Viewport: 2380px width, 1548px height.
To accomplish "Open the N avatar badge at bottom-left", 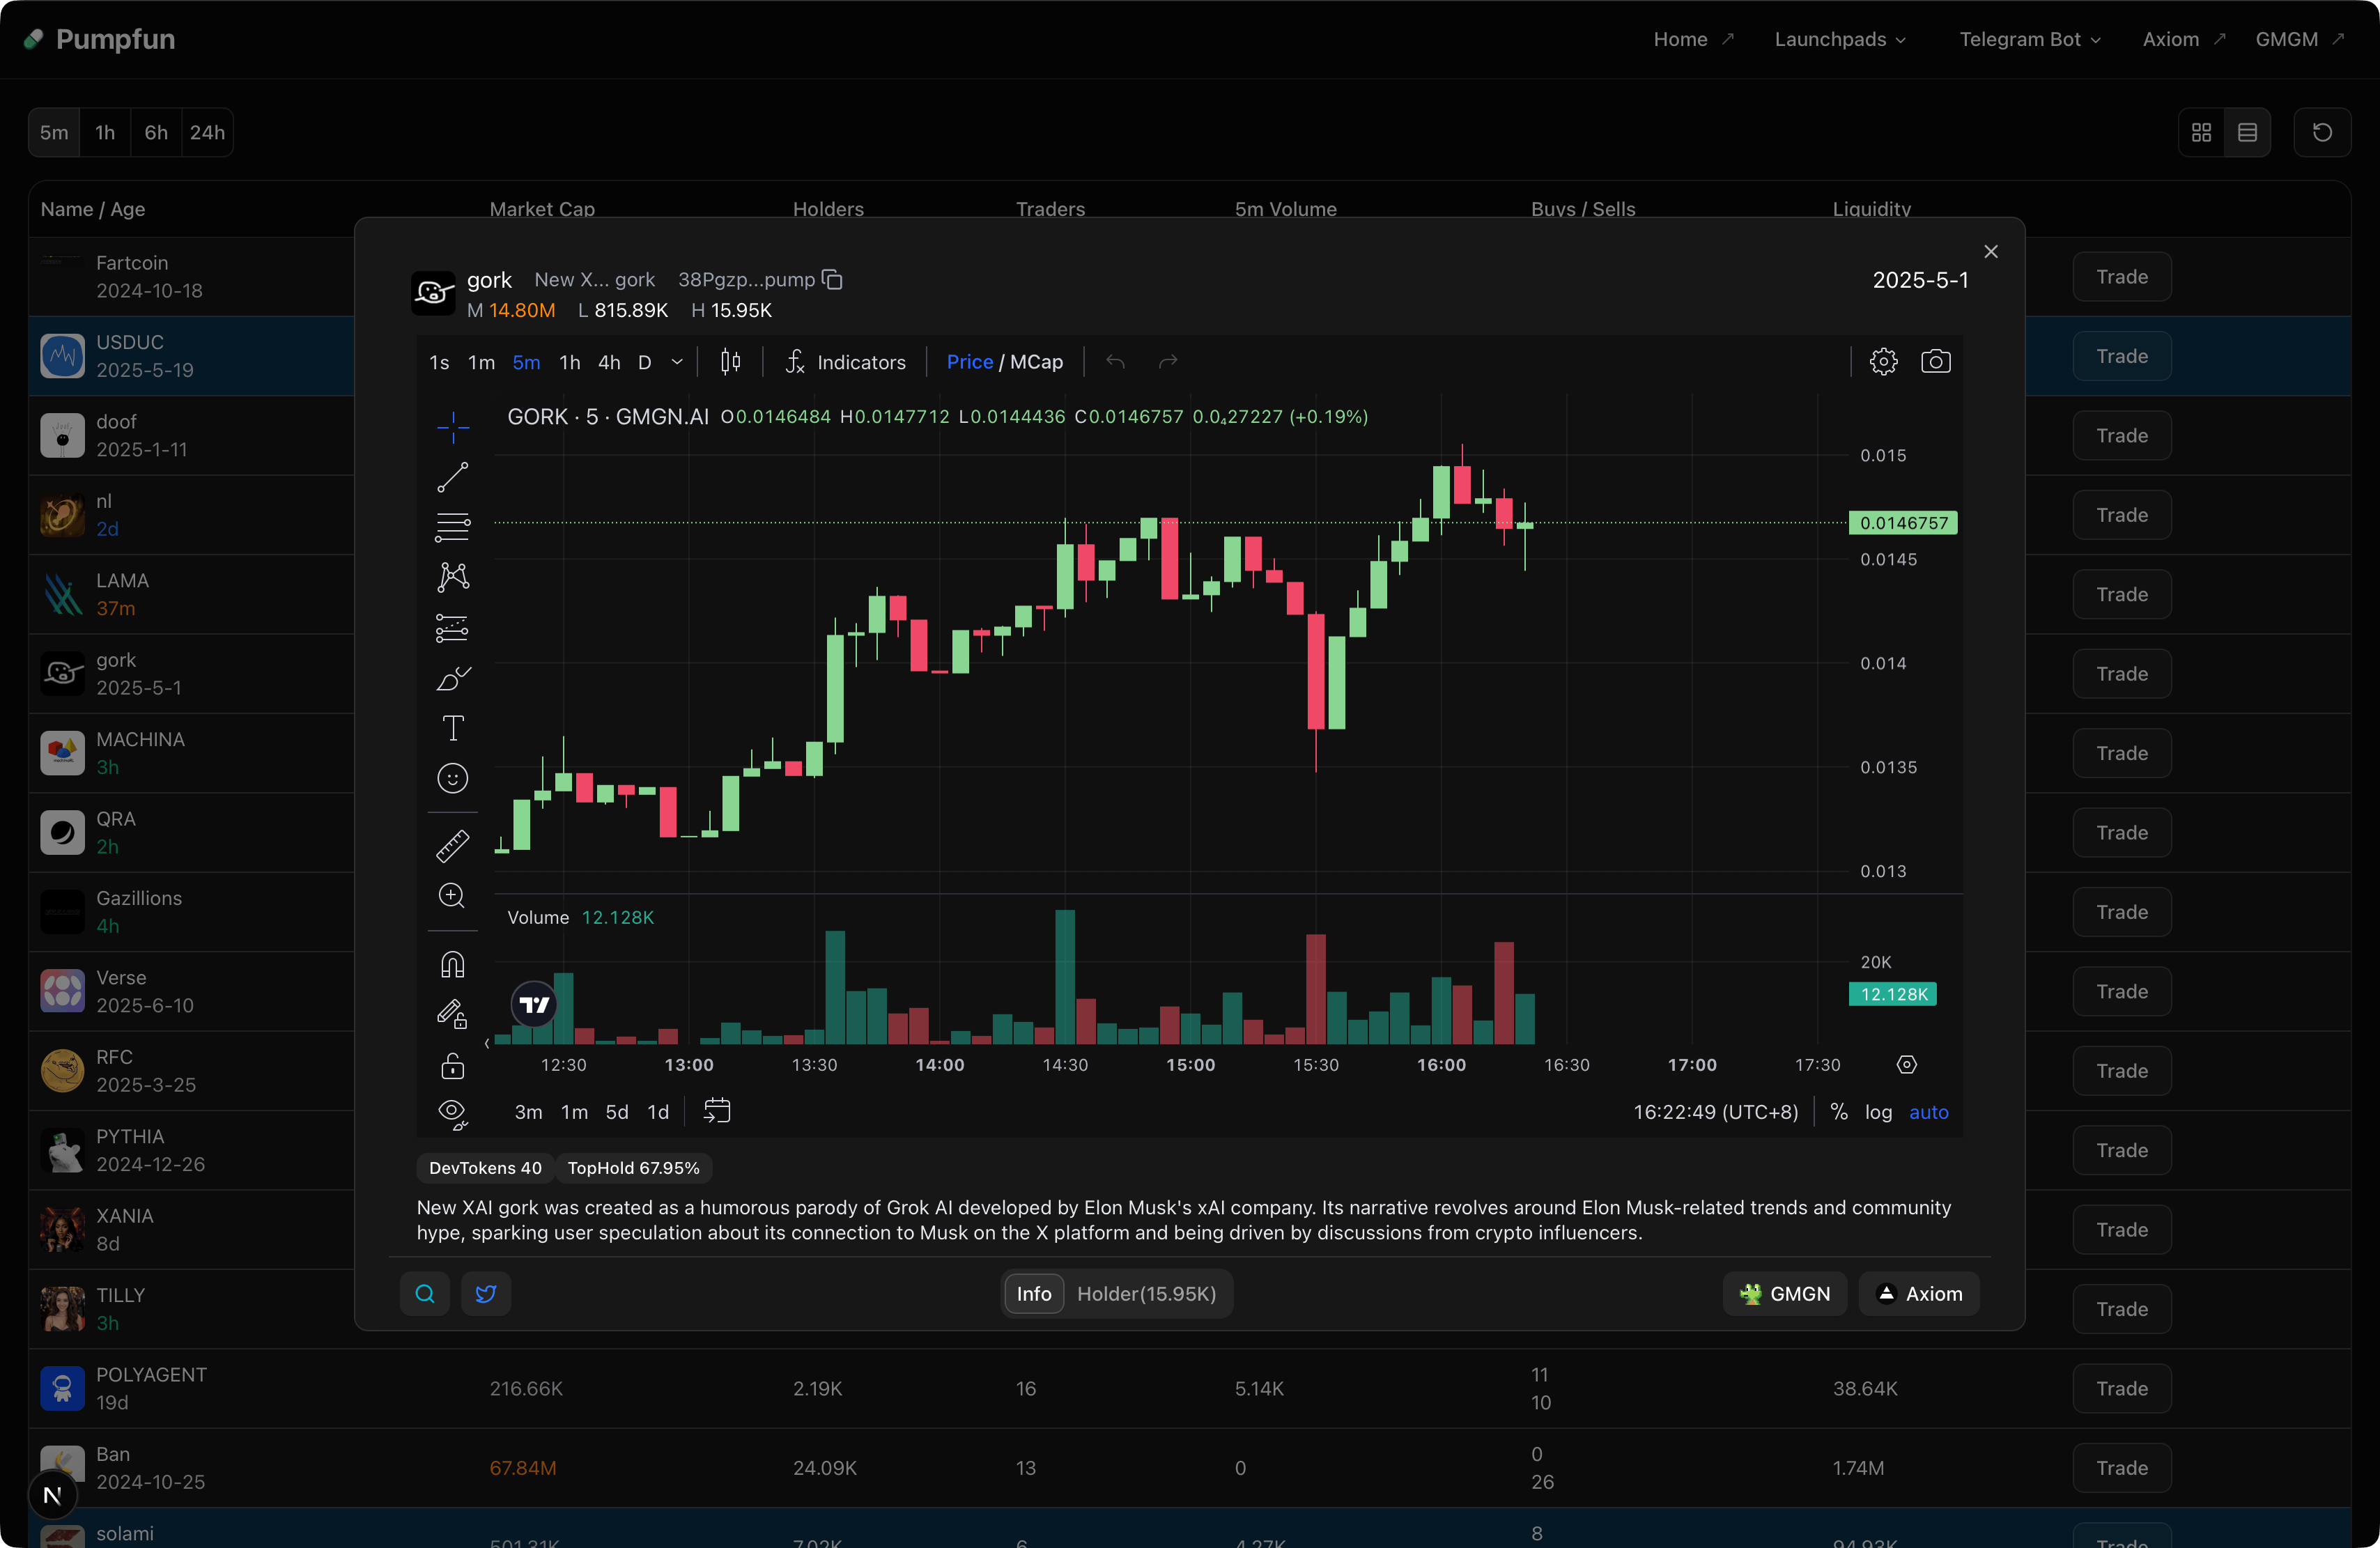I will coord(53,1495).
